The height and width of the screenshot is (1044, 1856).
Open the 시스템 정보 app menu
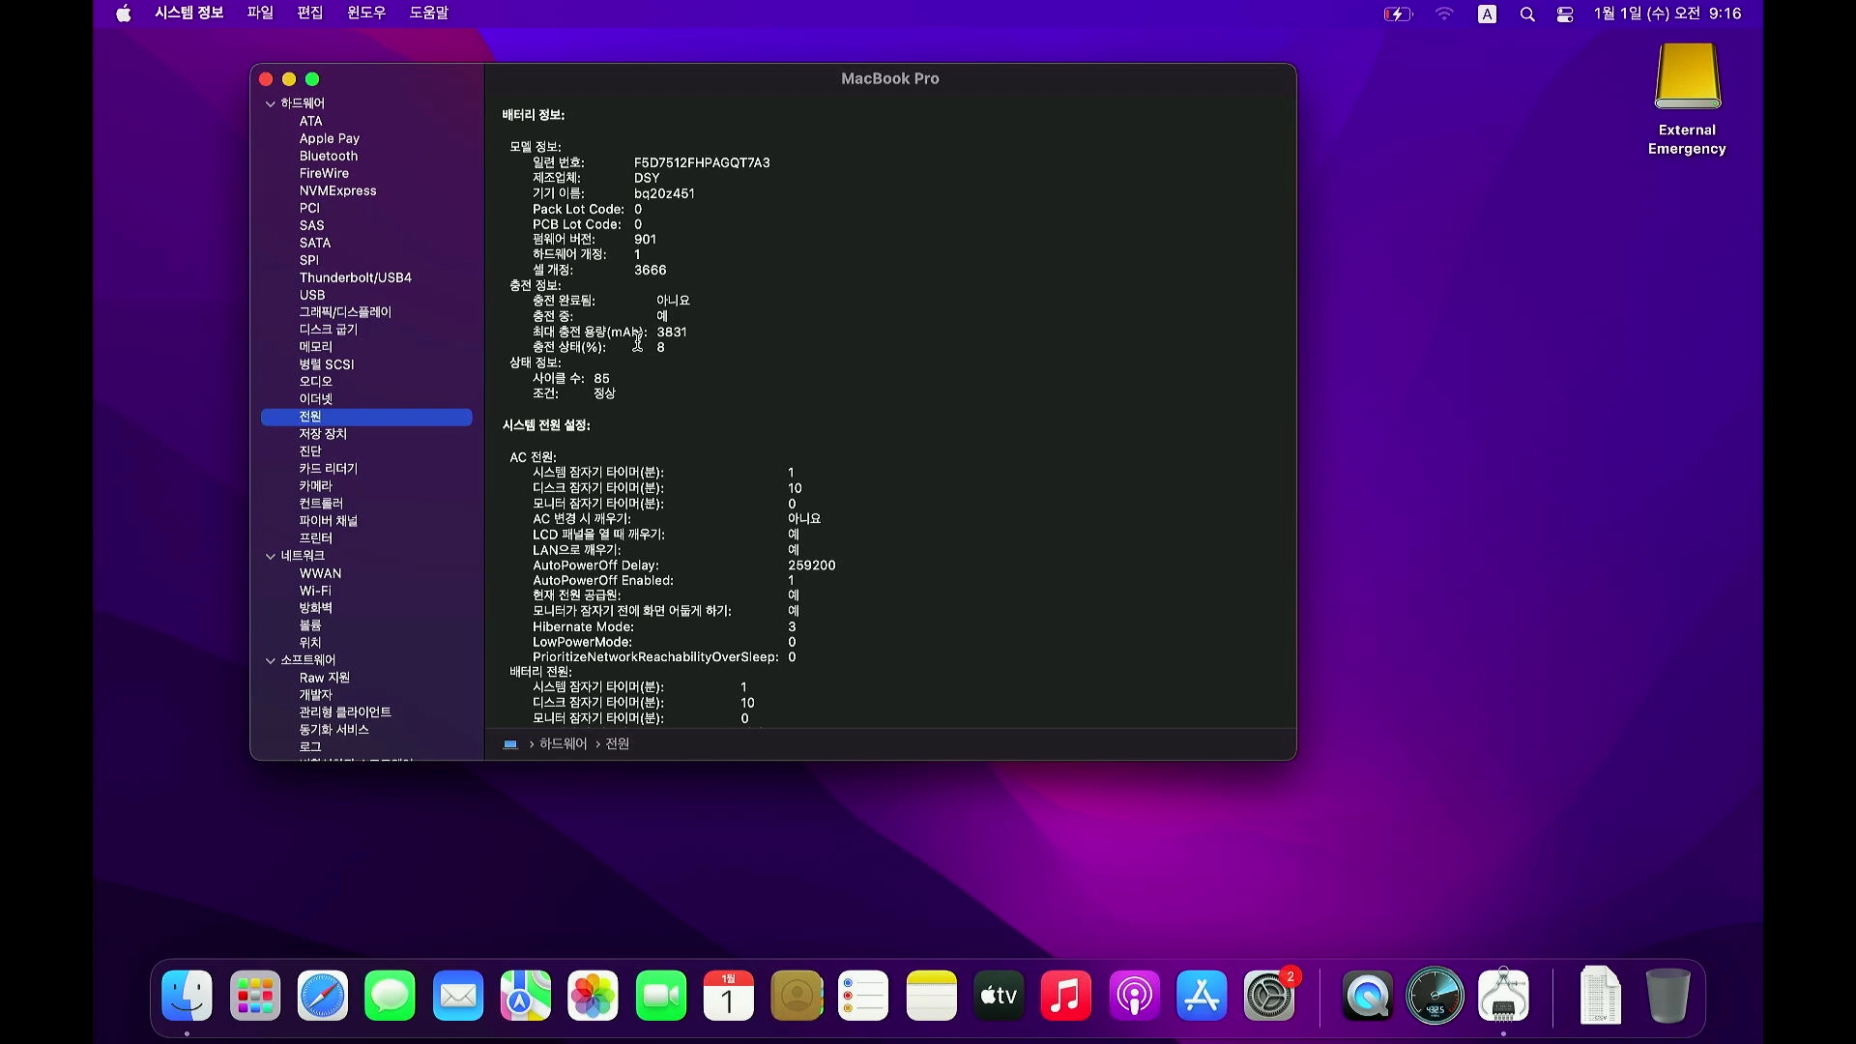(x=189, y=13)
